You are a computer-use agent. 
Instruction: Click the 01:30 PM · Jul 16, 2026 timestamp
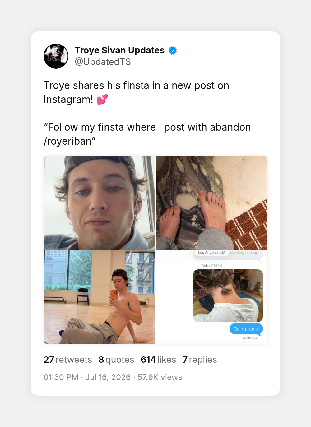pos(87,377)
